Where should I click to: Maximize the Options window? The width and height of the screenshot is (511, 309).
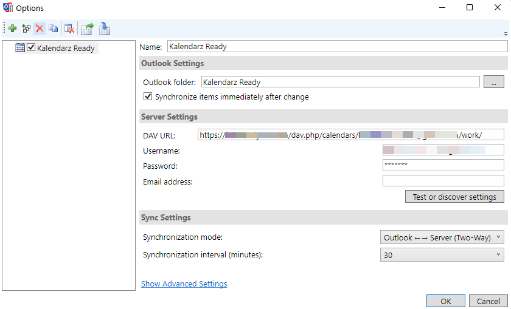point(470,7)
